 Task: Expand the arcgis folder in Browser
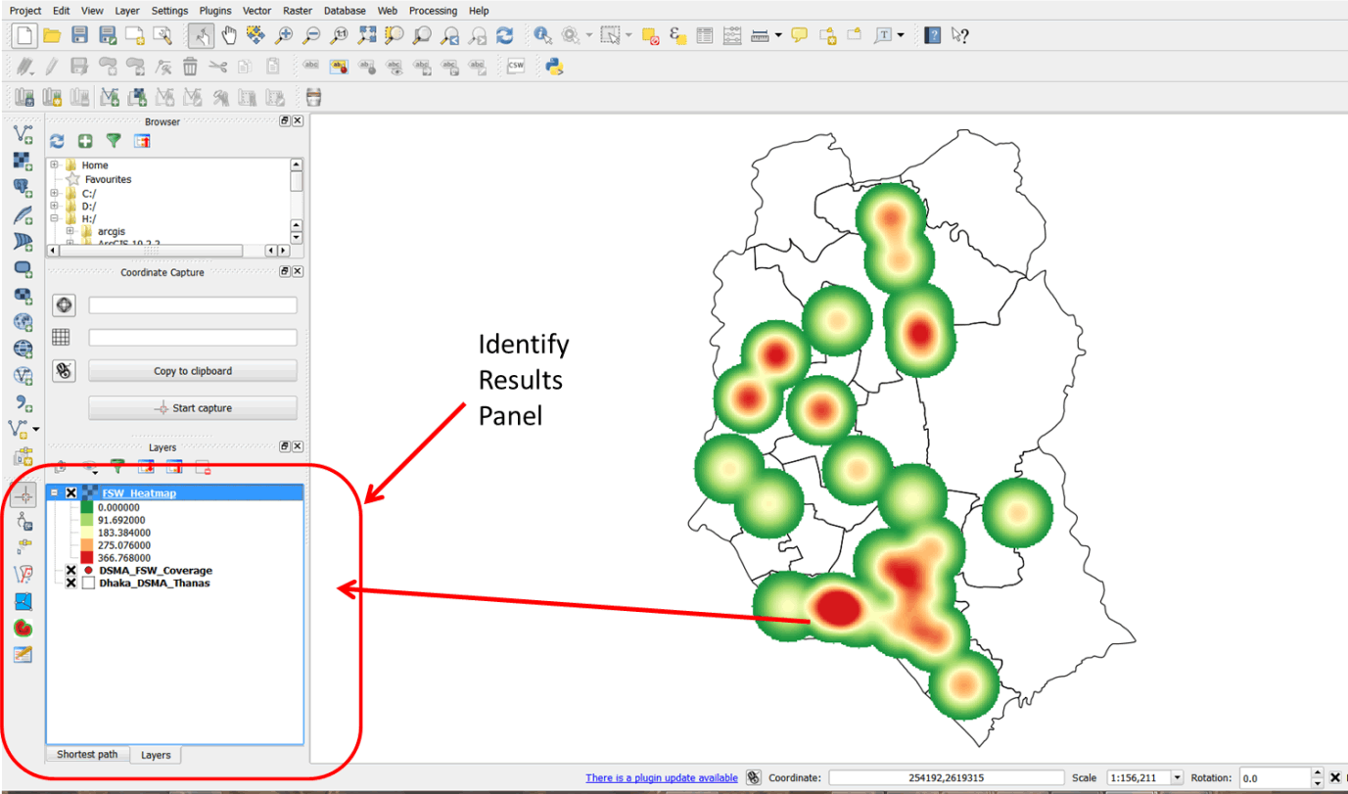point(70,231)
